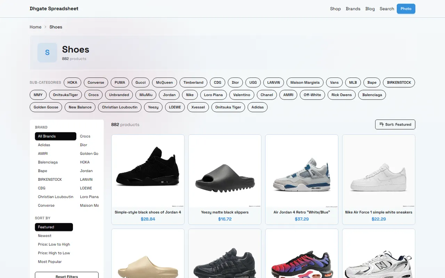This screenshot has width=445, height=278.
Task: Open the beige slide sandal thumbnail
Action: pyautogui.click(x=148, y=254)
